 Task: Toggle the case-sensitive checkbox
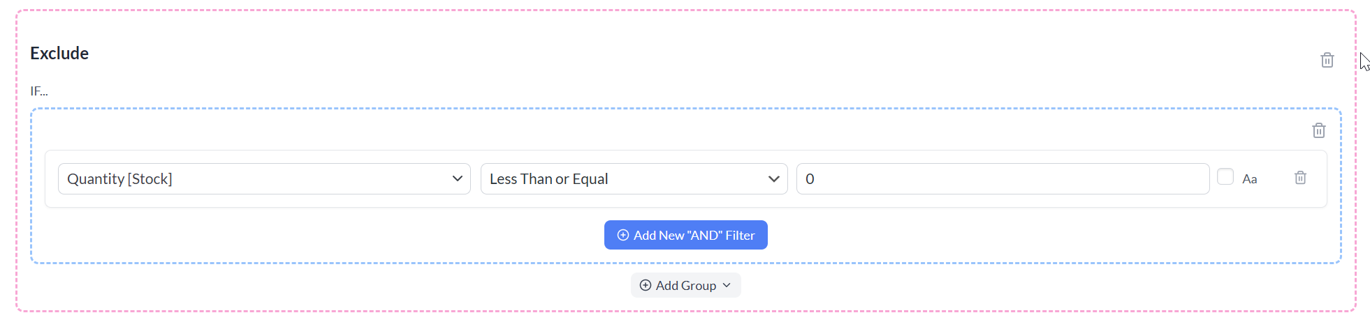[x=1225, y=177]
